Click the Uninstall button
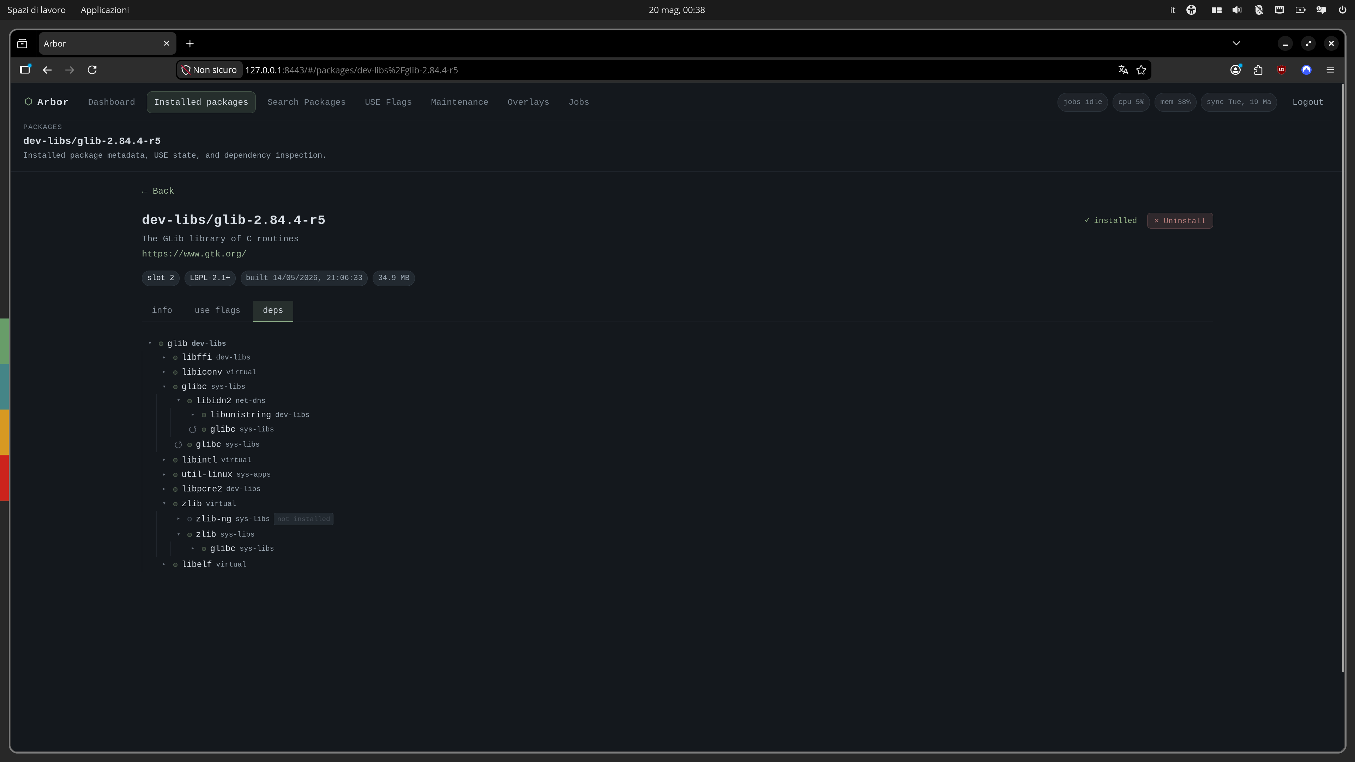 1180,221
